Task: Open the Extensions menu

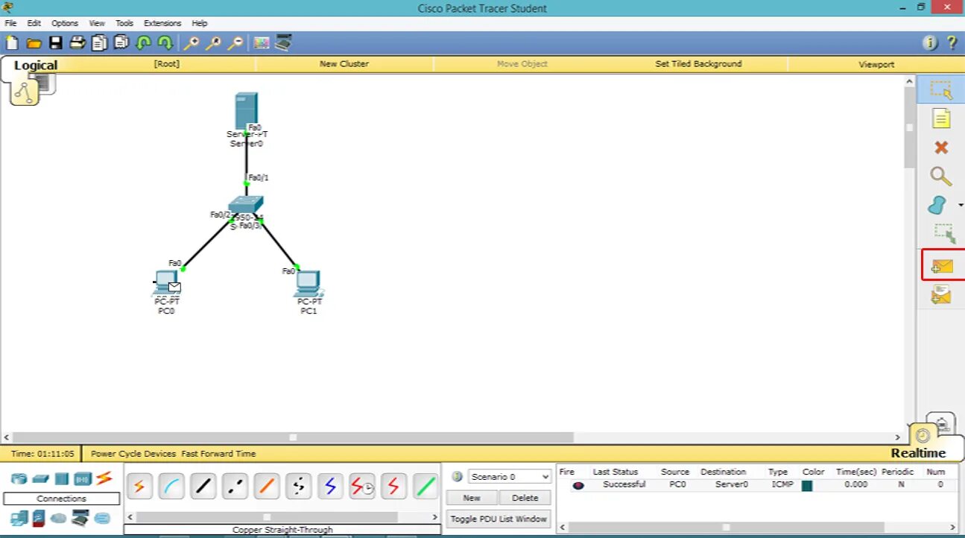Action: [162, 23]
